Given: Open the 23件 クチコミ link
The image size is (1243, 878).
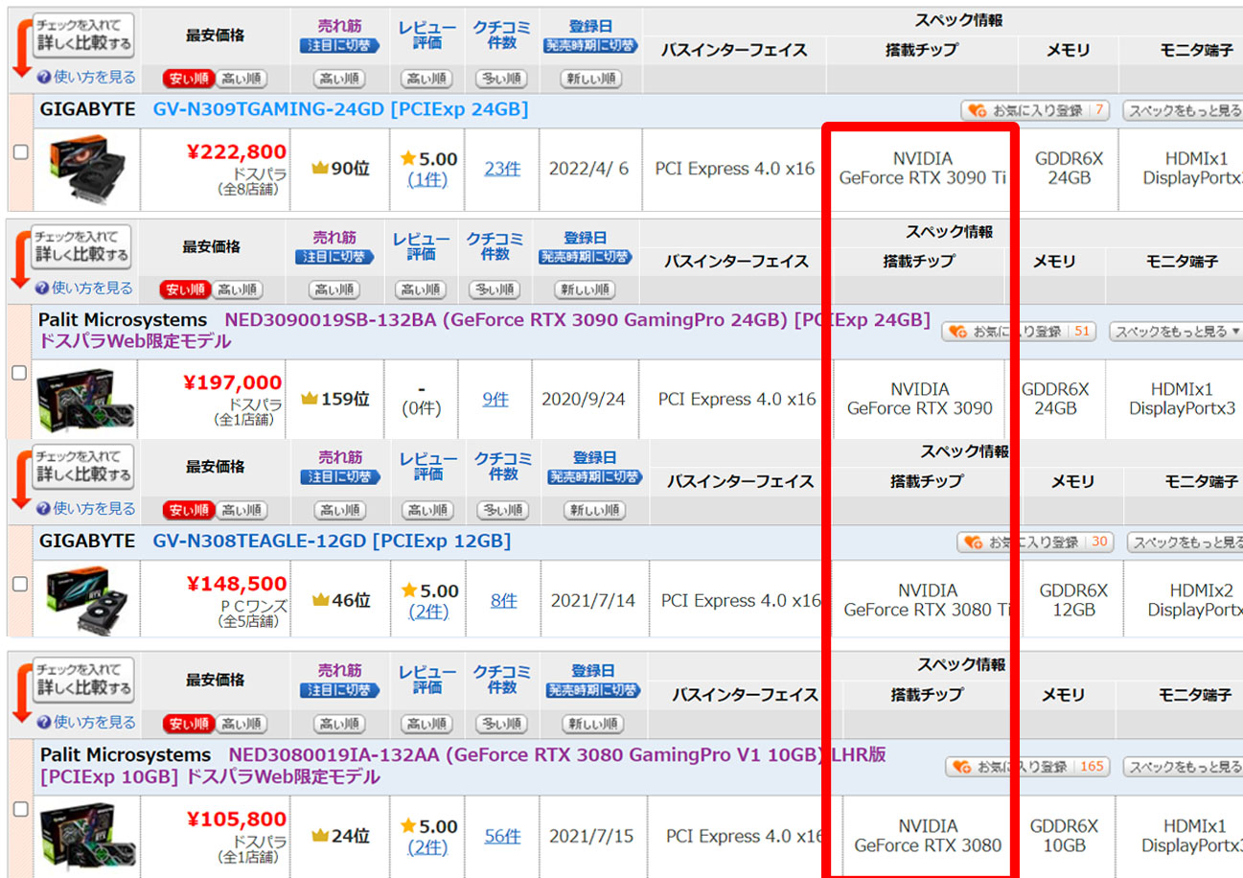Looking at the screenshot, I should pyautogui.click(x=502, y=169).
